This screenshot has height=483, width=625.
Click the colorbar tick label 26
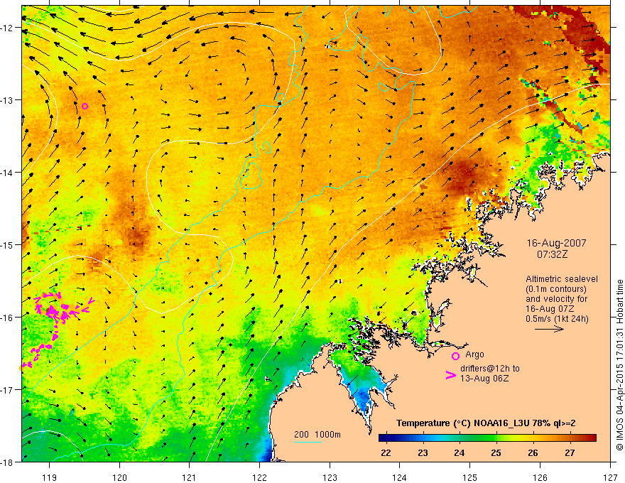[533, 452]
